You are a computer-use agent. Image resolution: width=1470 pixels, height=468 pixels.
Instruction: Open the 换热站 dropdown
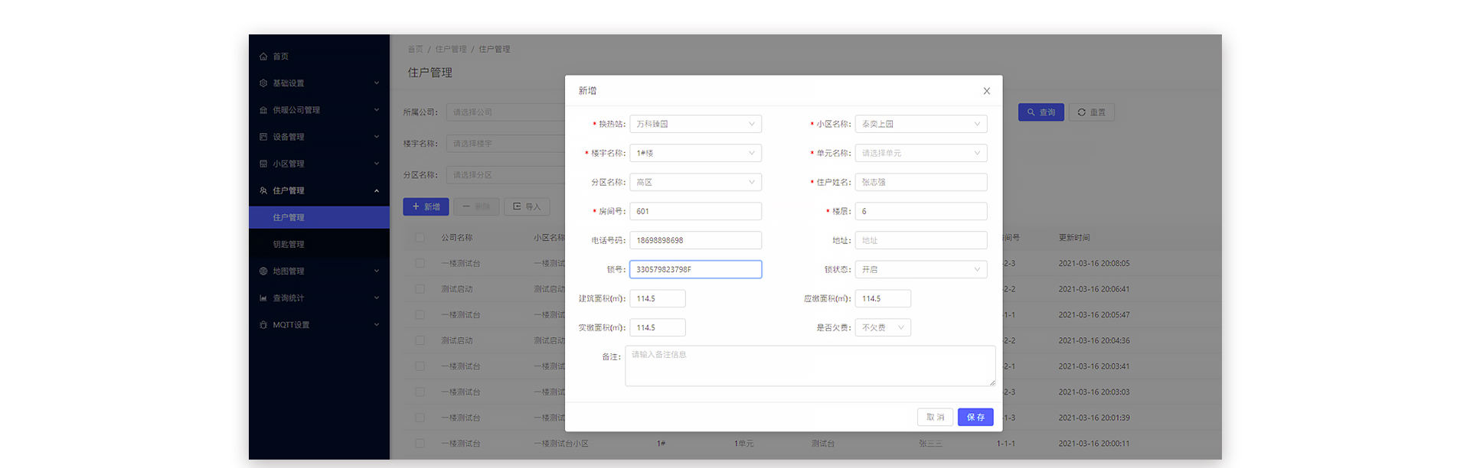(695, 124)
